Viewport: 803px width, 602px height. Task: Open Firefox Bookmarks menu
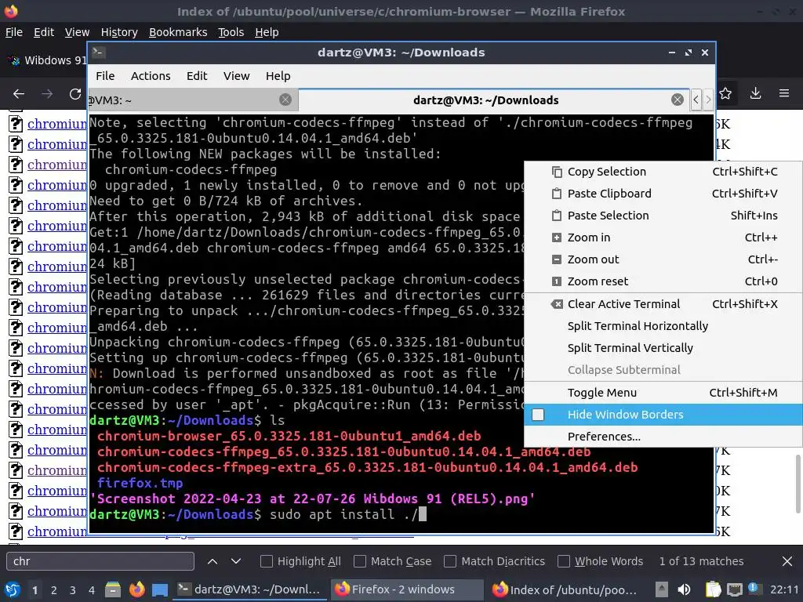178,32
